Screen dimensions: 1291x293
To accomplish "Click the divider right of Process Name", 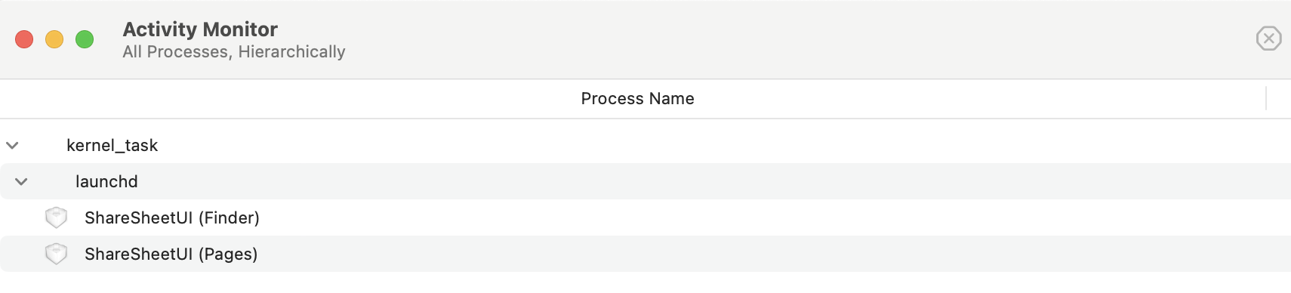I will pyautogui.click(x=1266, y=98).
